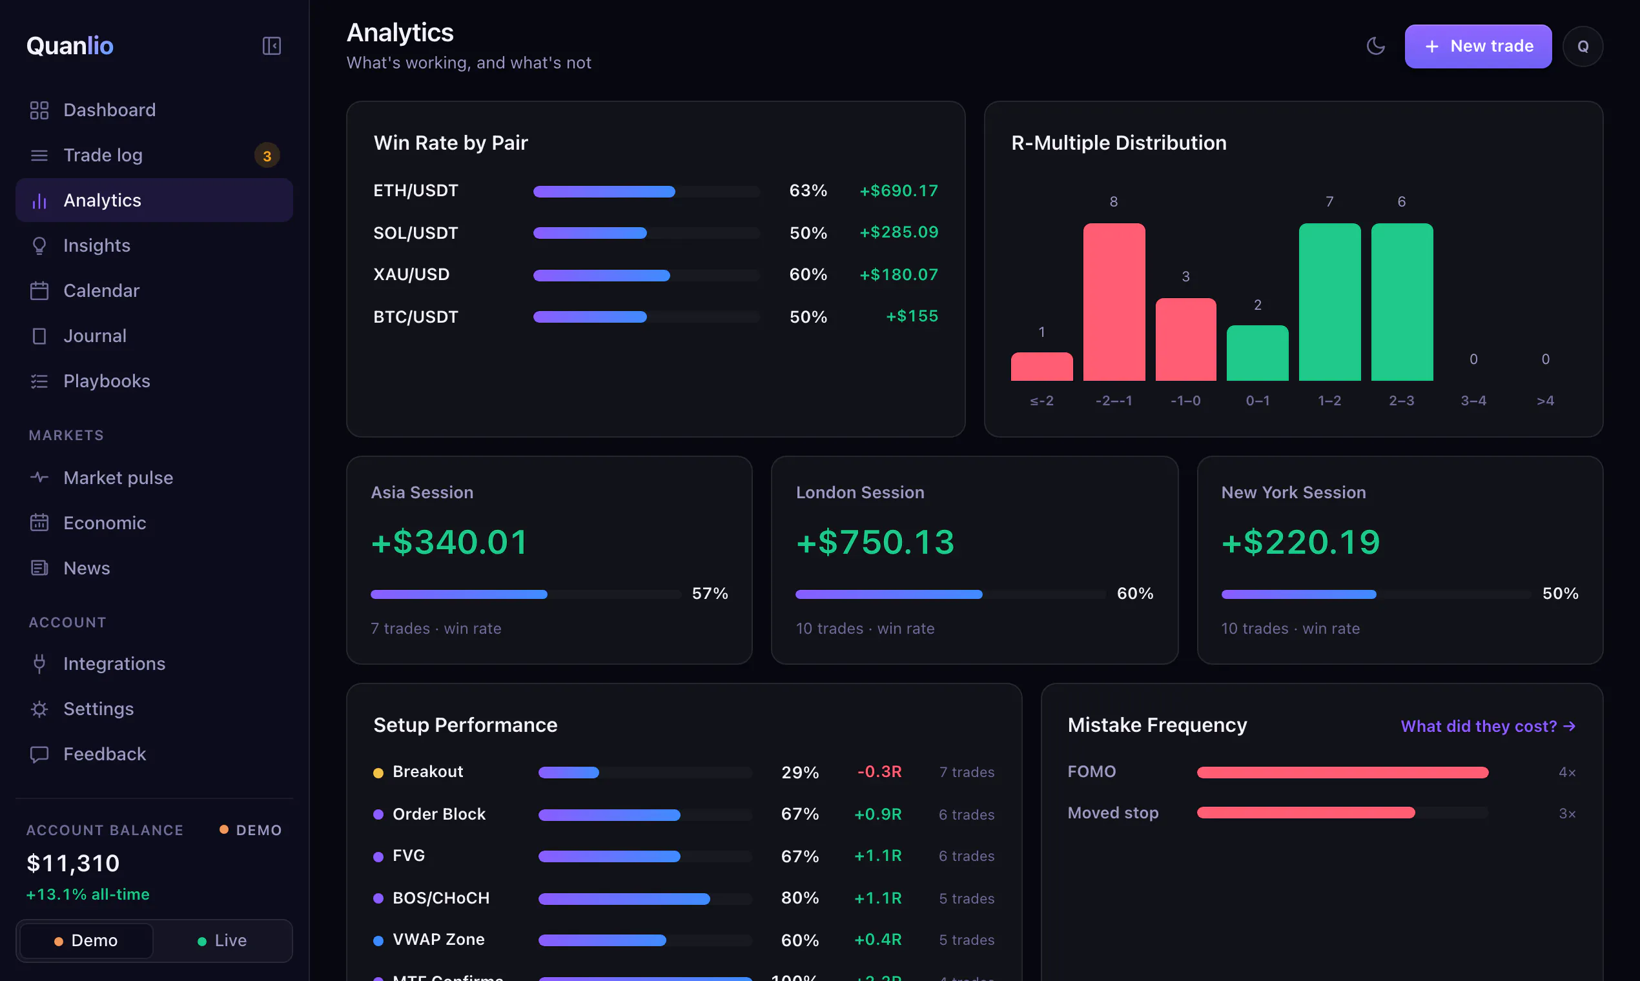
Task: Click the Moved stop mistake label
Action: click(1113, 813)
